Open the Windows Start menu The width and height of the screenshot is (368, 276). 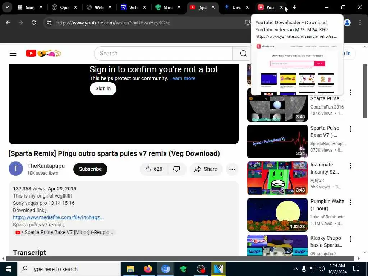click(x=9, y=269)
